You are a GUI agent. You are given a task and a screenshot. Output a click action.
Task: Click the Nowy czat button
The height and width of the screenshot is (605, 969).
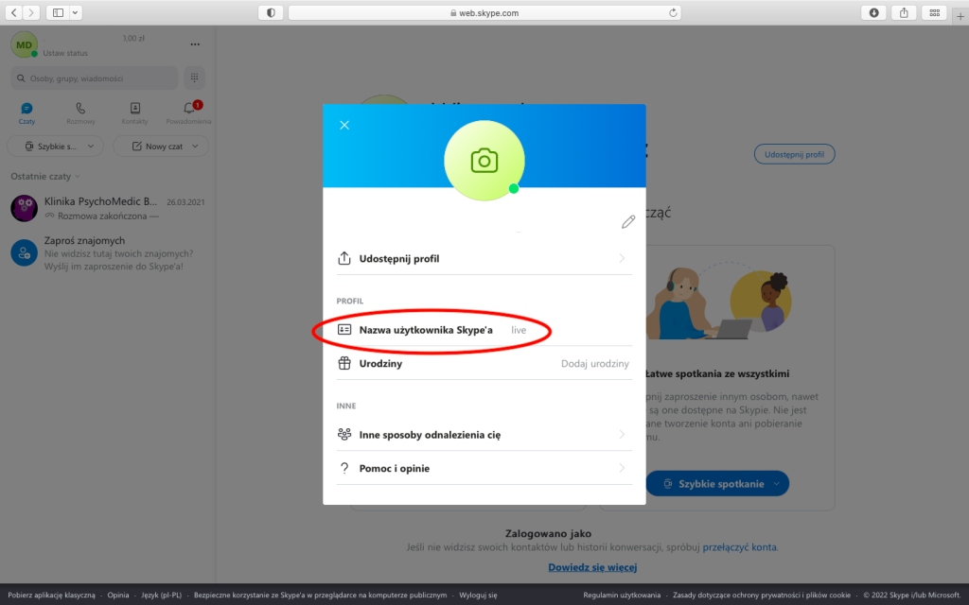point(161,147)
